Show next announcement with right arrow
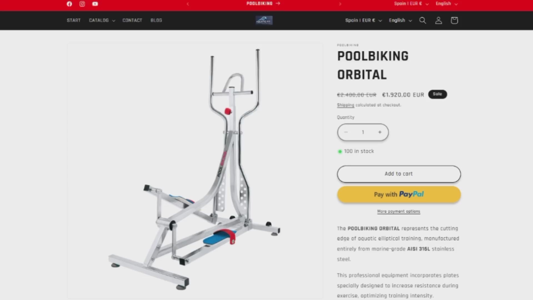This screenshot has height=300, width=533. coord(340,4)
